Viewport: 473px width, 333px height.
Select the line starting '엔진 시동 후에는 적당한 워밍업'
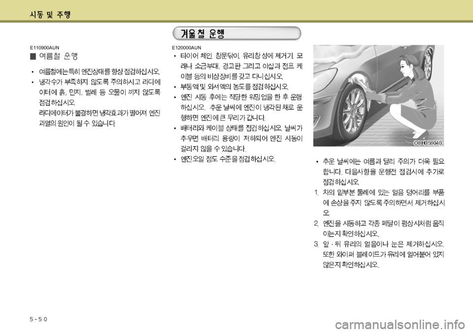pos(241,97)
